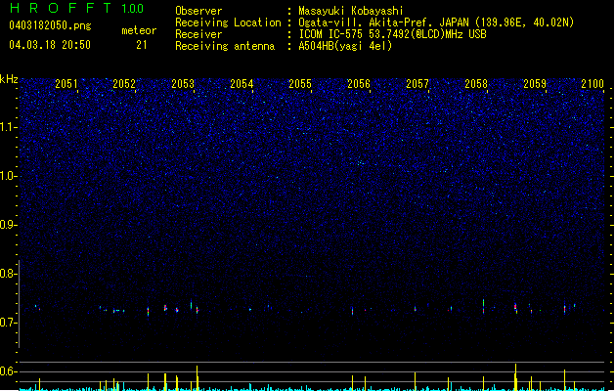Viewport: 615px width, 391px height.
Task: Click the 2053 time axis label
Action: click(183, 84)
